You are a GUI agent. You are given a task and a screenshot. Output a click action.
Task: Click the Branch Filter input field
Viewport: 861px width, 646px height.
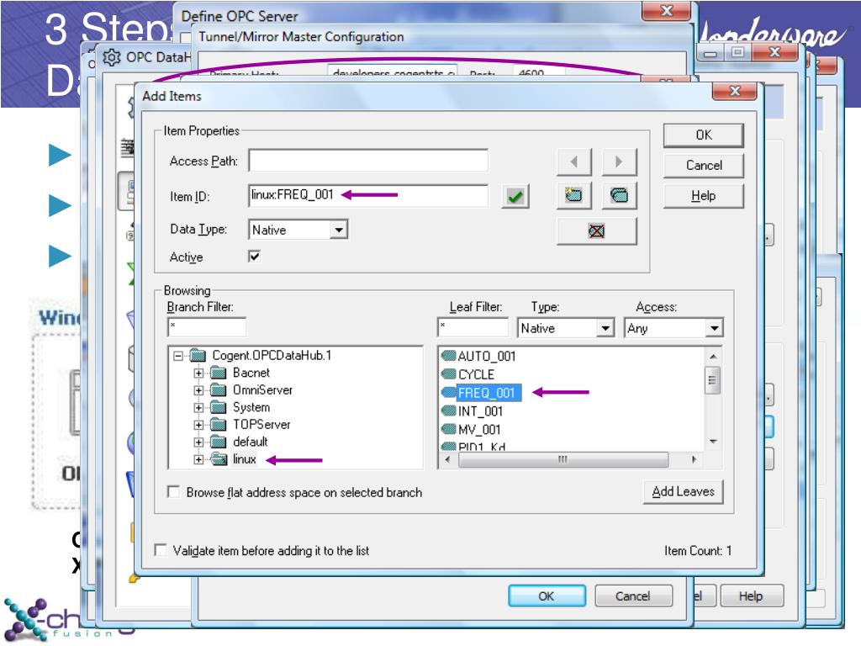point(207,327)
